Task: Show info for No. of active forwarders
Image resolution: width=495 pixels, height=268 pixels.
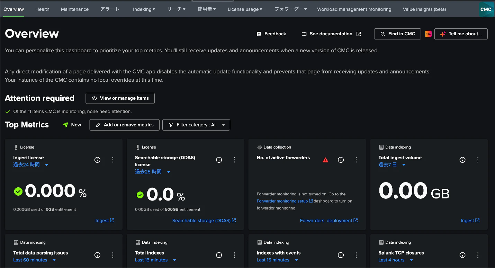Action: (x=341, y=160)
